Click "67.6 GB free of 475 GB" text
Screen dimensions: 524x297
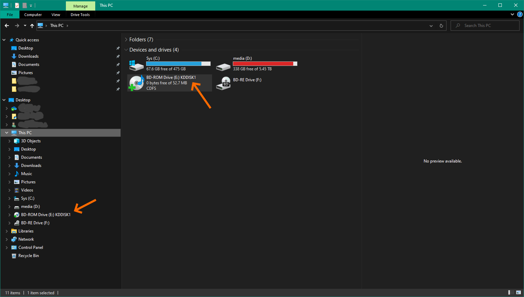point(166,69)
